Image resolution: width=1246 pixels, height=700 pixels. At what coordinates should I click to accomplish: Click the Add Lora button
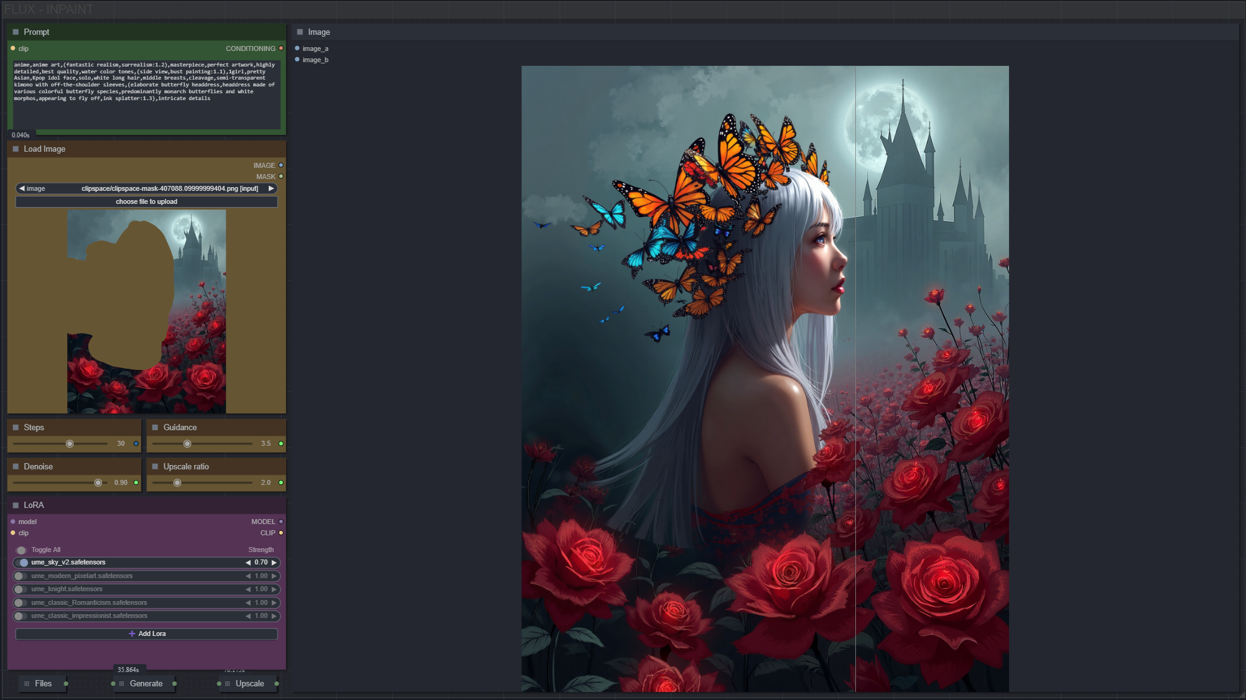[147, 634]
